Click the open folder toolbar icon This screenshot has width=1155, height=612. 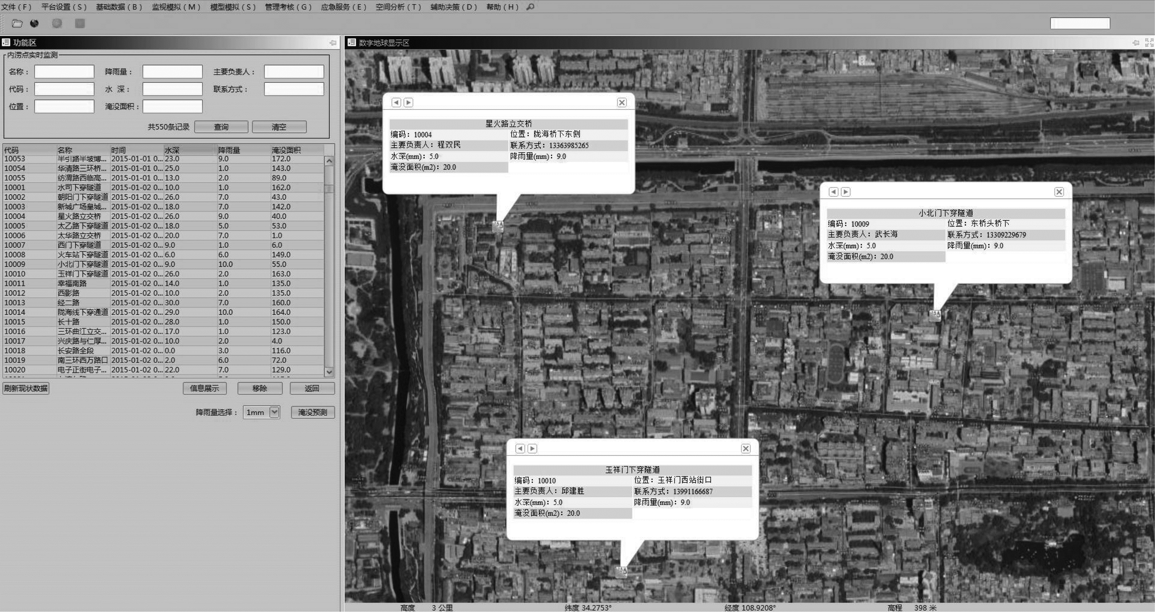pyautogui.click(x=17, y=23)
